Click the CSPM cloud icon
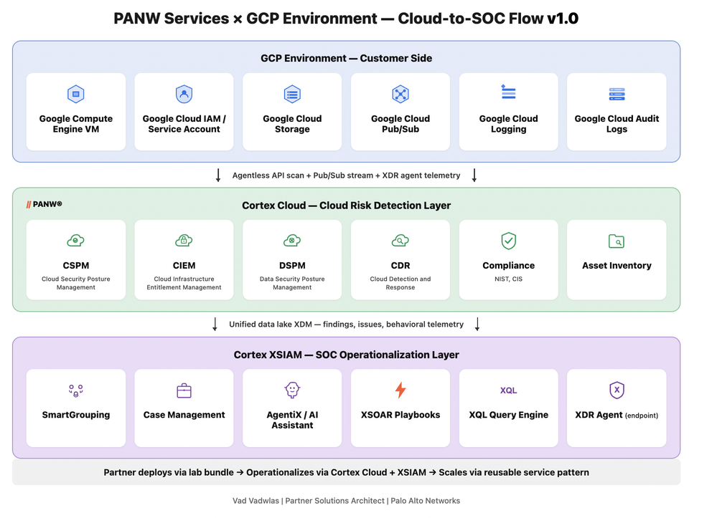Image resolution: width=717 pixels, height=518 pixels. click(76, 241)
